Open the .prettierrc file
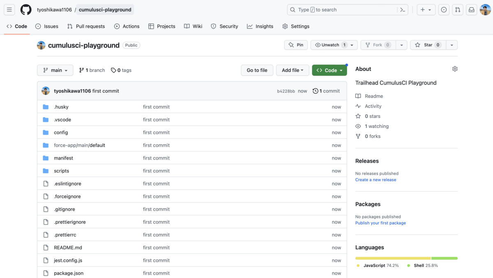493x278 pixels. tap(65, 235)
